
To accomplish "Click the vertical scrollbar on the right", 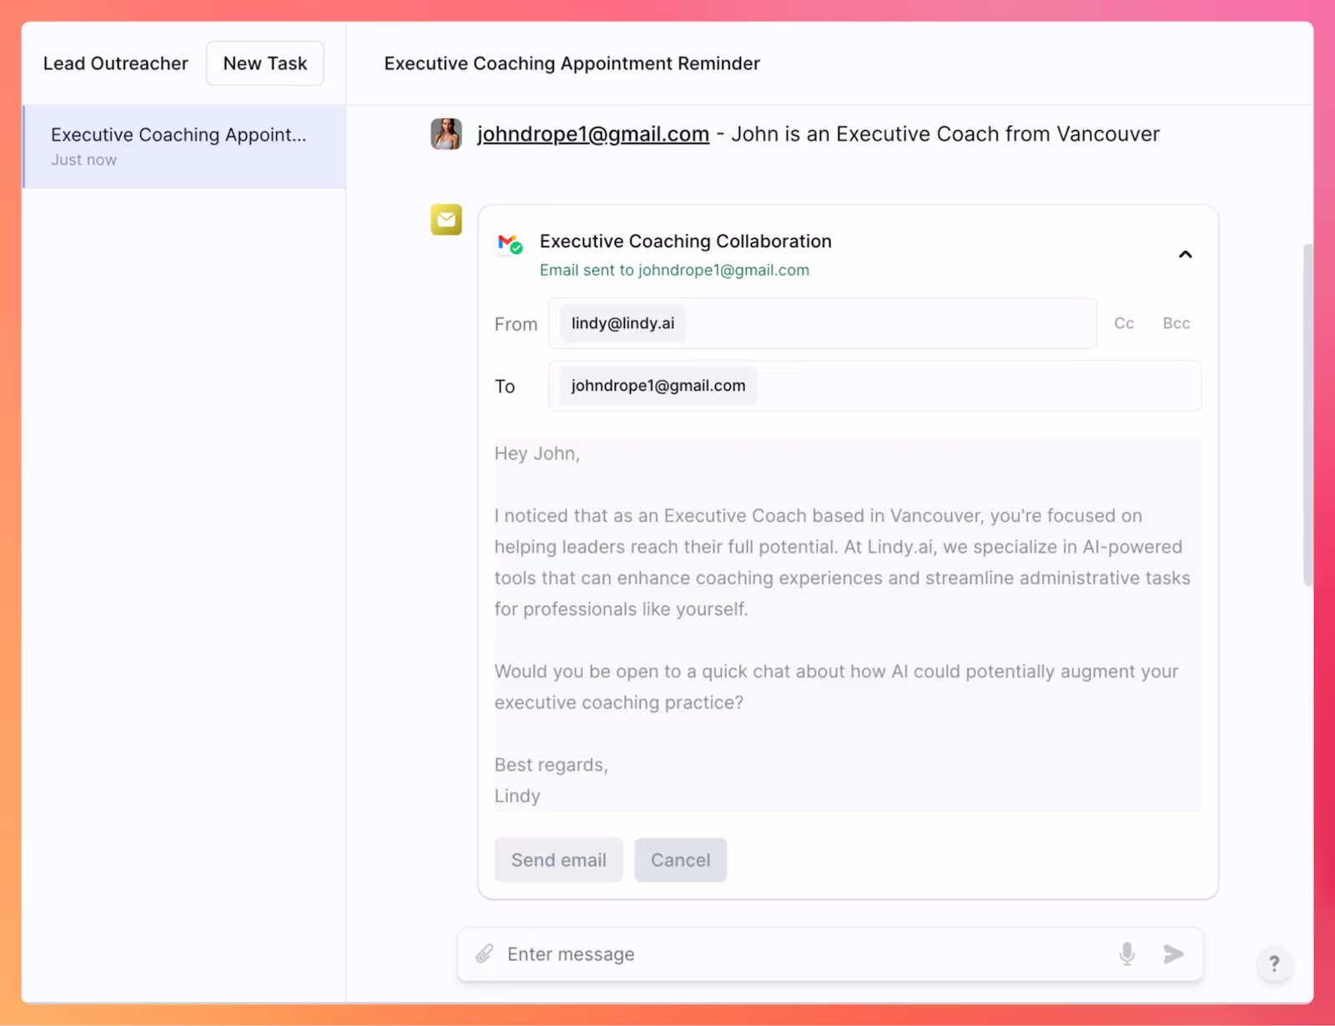I will click(1307, 415).
